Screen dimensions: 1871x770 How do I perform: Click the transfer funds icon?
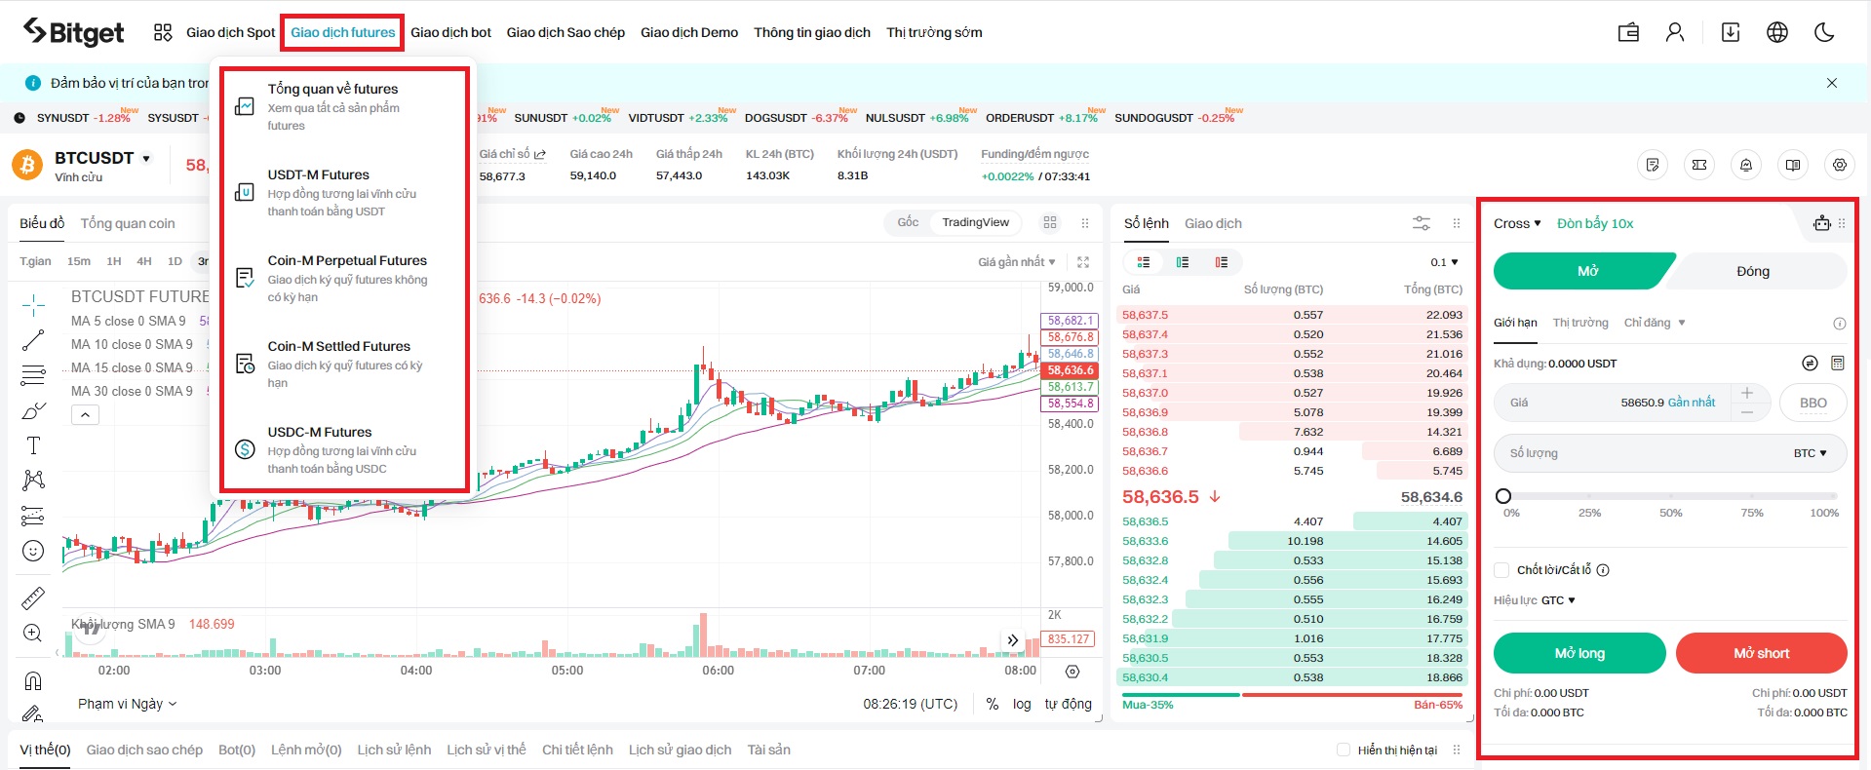pos(1810,363)
